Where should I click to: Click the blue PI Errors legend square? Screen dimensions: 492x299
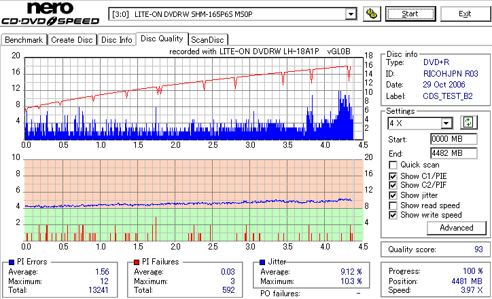click(x=12, y=262)
